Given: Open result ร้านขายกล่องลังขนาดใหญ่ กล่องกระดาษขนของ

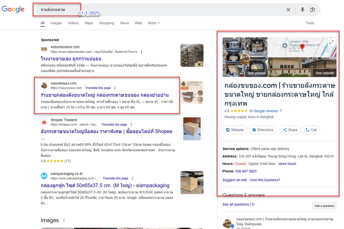Looking at the screenshot, I should 105,95.
